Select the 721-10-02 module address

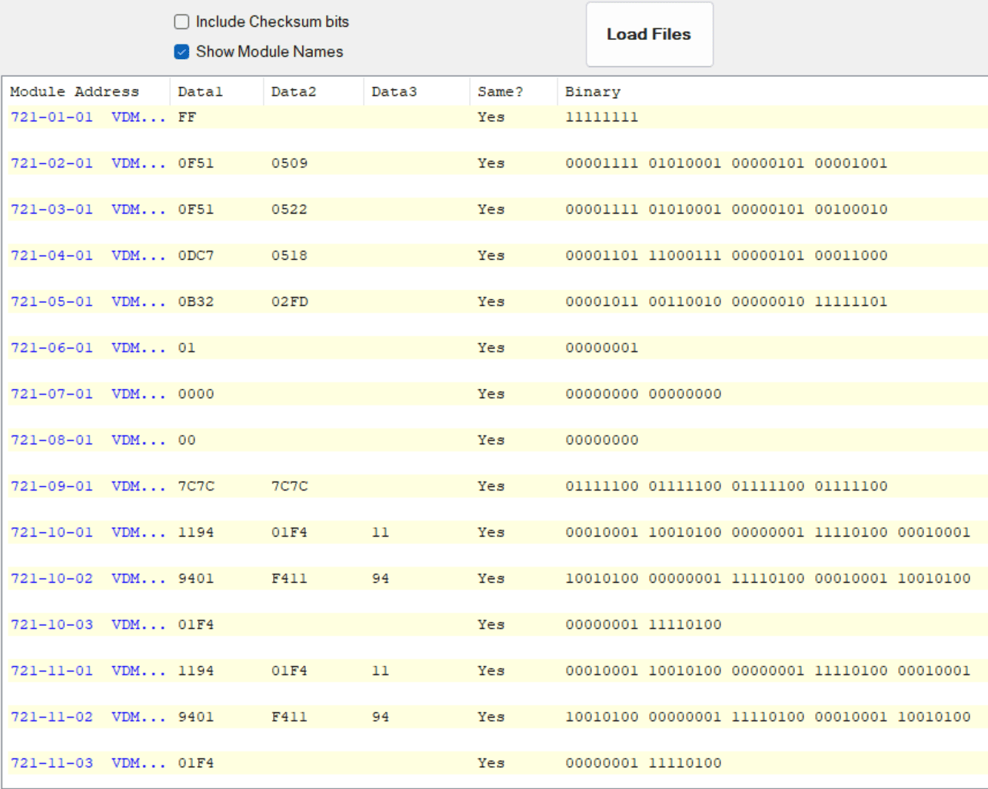point(52,579)
